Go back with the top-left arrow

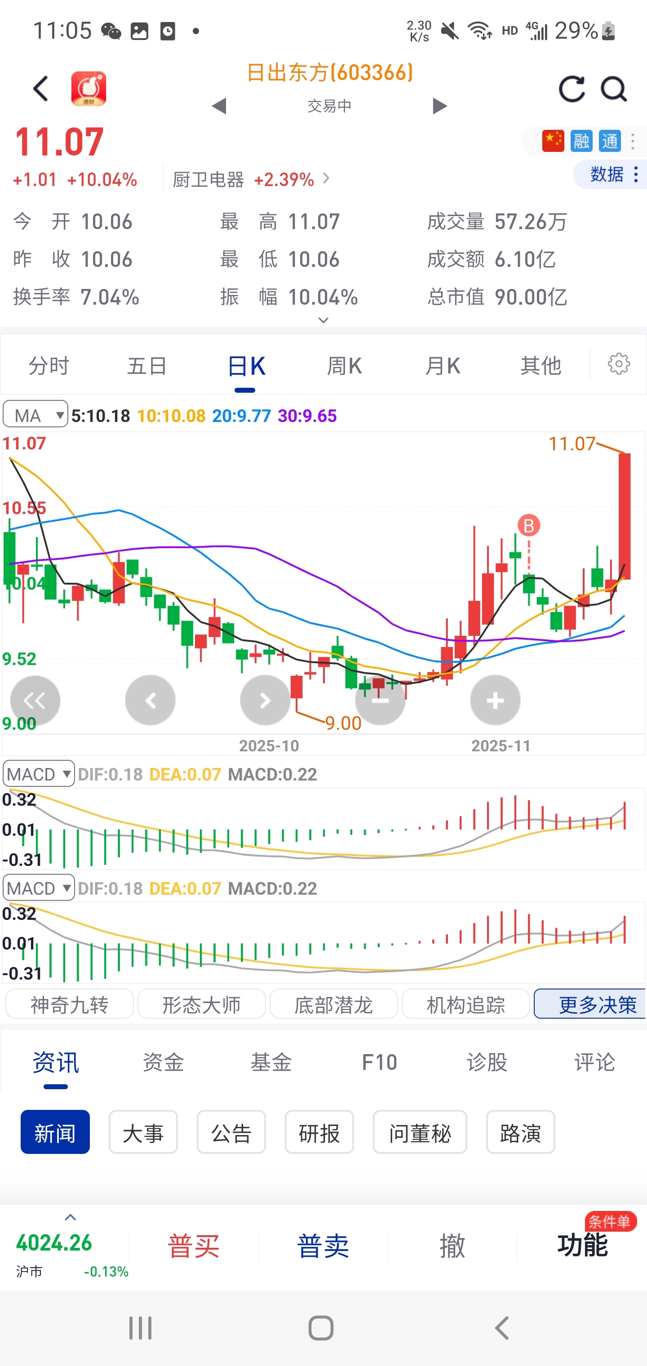pyautogui.click(x=41, y=88)
